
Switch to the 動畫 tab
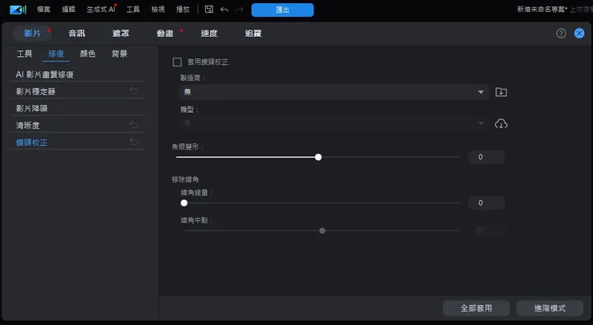[165, 34]
